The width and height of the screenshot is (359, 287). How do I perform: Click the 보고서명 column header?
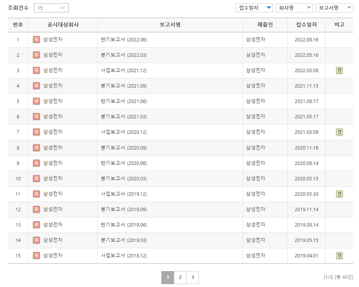tap(170, 25)
